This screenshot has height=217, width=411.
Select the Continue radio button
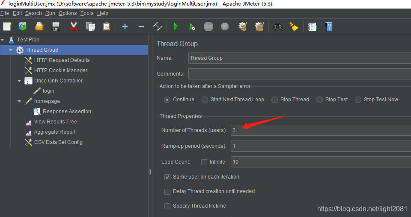[x=167, y=100]
